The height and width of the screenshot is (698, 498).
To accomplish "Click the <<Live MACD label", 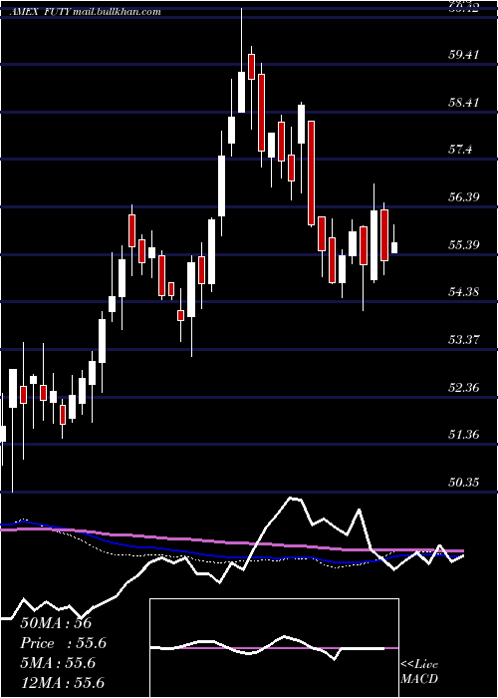I will click(419, 672).
